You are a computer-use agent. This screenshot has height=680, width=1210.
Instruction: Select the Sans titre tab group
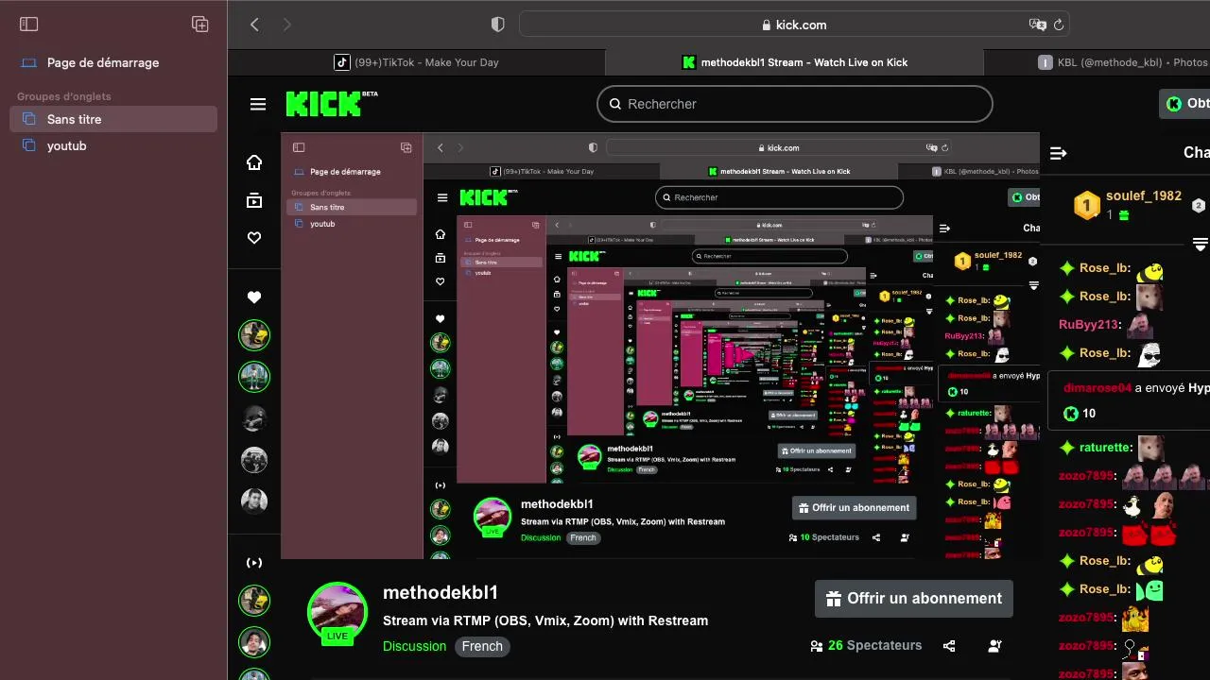(x=113, y=119)
